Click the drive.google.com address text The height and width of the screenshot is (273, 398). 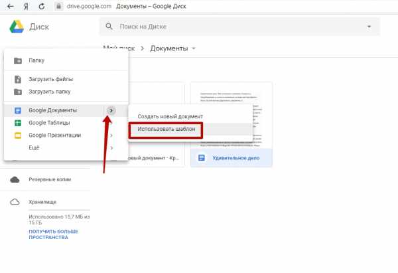[x=89, y=7]
